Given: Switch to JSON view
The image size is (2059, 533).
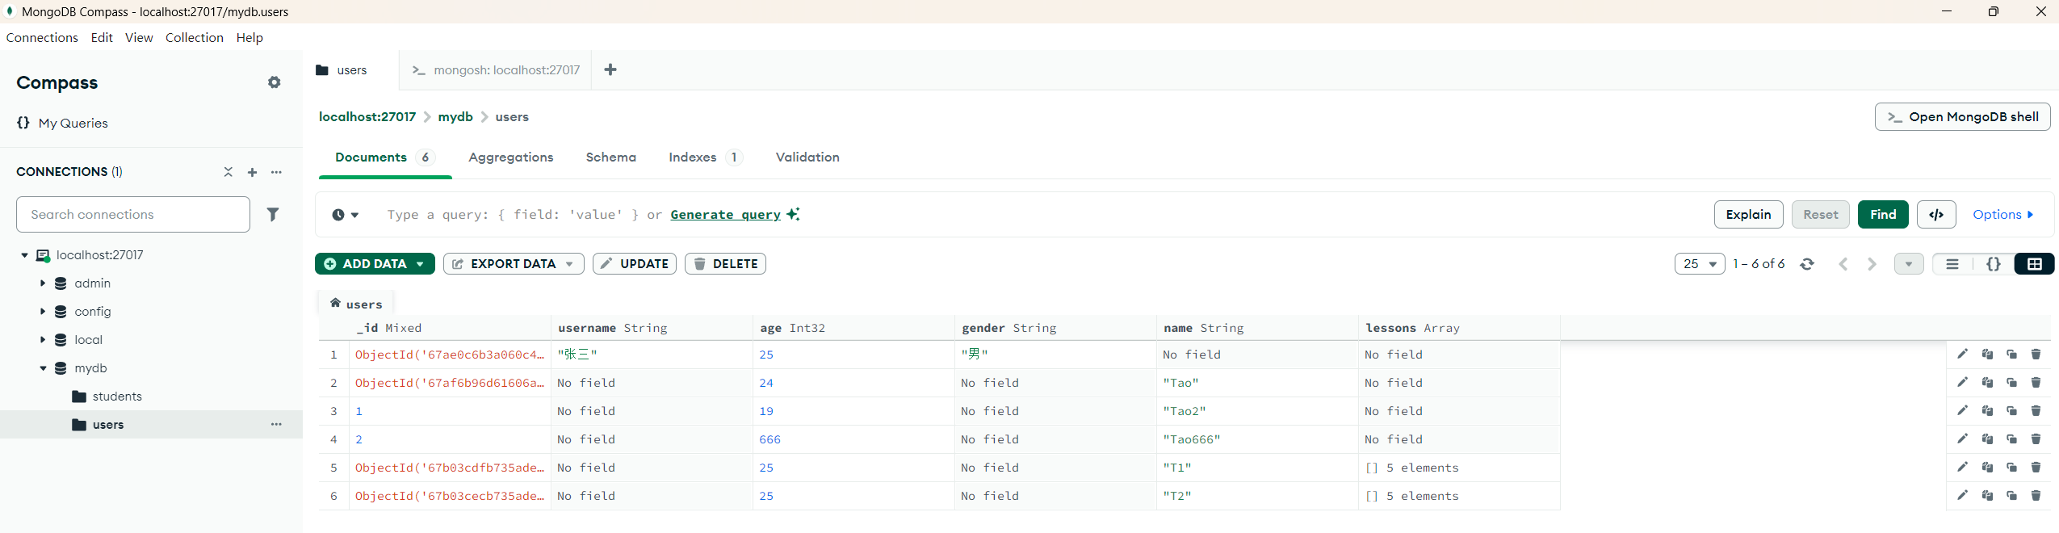Looking at the screenshot, I should [x=1993, y=264].
